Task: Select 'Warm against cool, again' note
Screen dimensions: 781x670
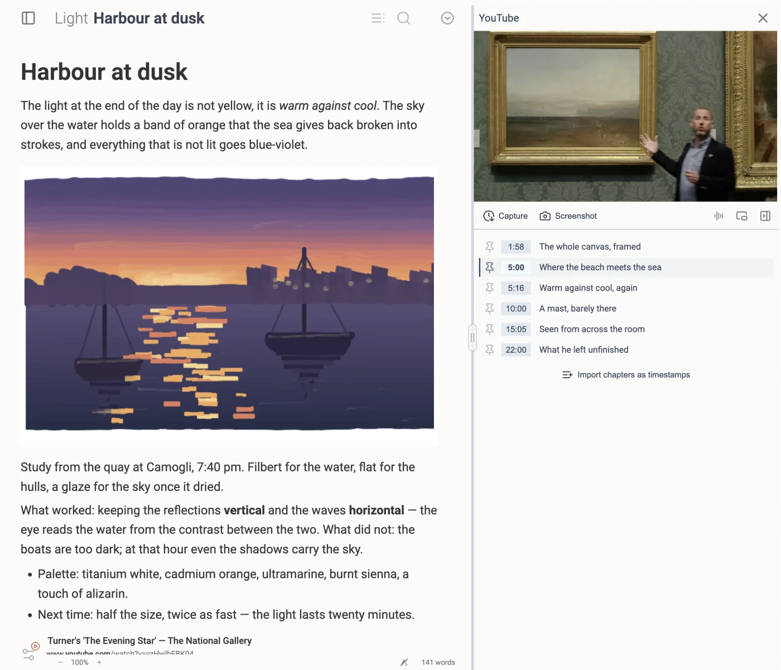Action: (x=588, y=288)
